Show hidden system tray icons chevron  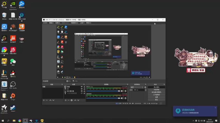193,121
